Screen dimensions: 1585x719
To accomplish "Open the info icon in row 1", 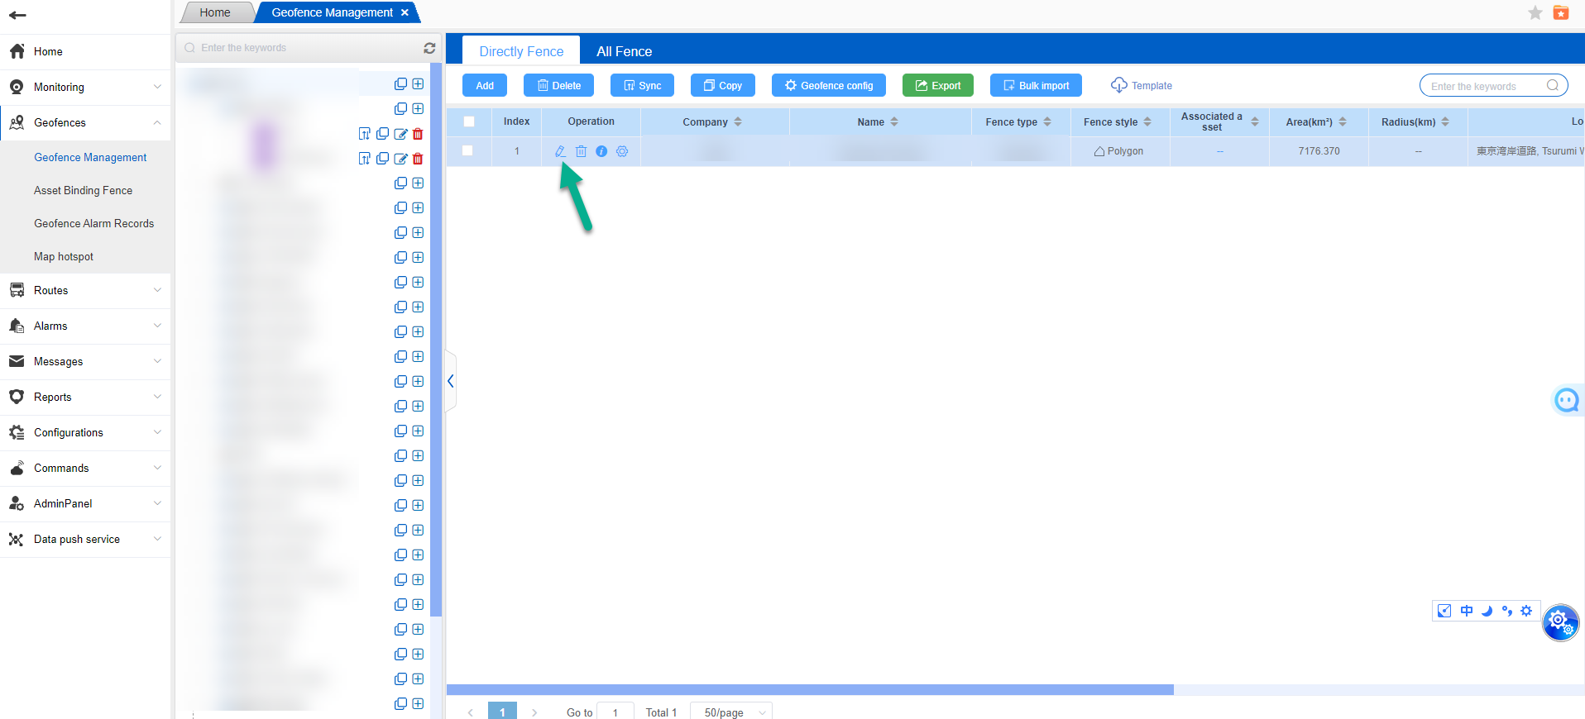I will point(601,151).
